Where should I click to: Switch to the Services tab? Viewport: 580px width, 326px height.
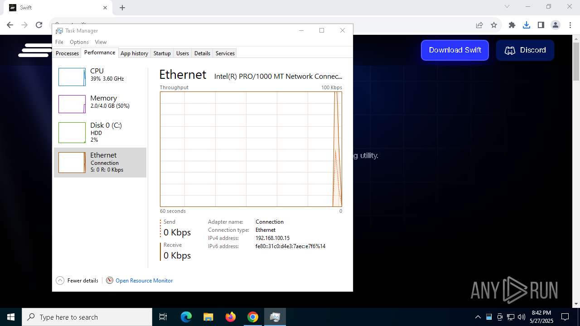point(225,53)
